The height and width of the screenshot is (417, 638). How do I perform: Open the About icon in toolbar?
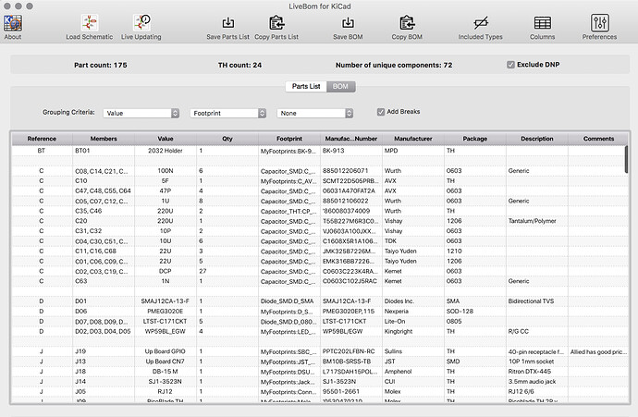13,23
